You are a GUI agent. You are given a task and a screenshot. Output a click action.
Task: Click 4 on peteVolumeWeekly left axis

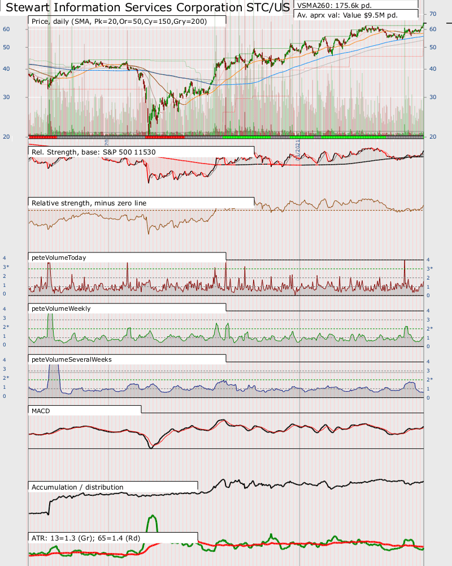pyautogui.click(x=5, y=308)
